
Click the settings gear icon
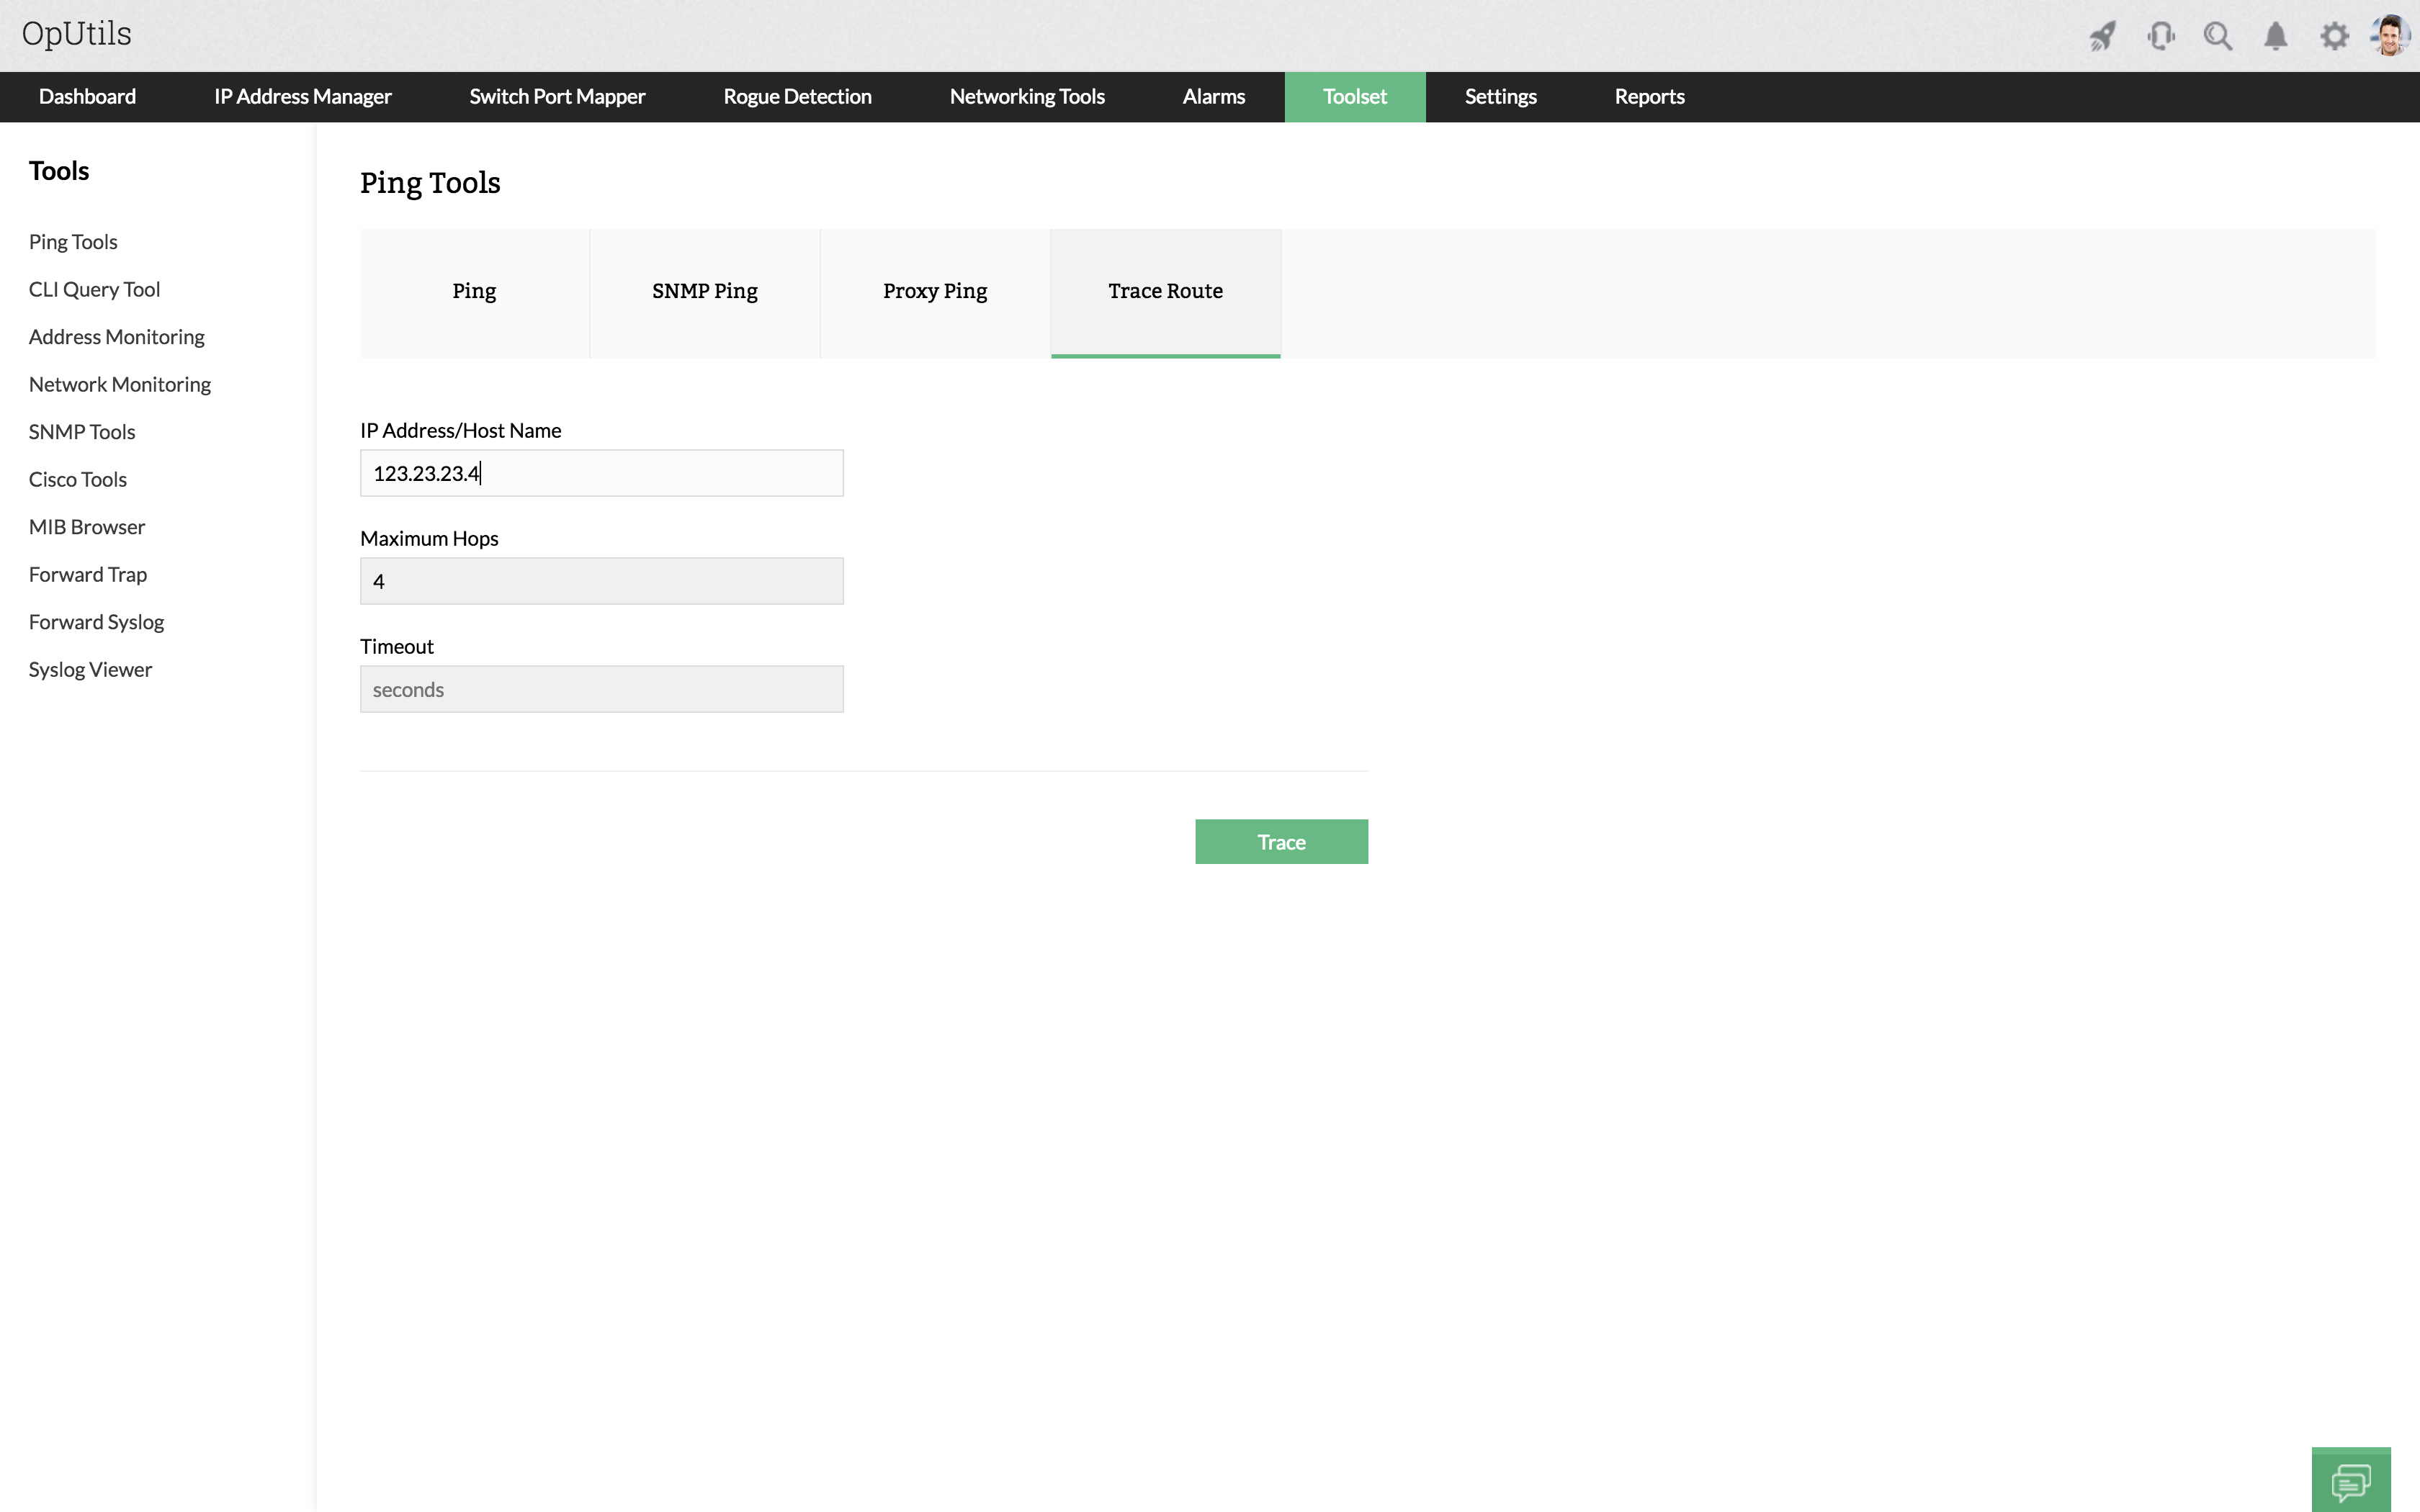click(2334, 36)
